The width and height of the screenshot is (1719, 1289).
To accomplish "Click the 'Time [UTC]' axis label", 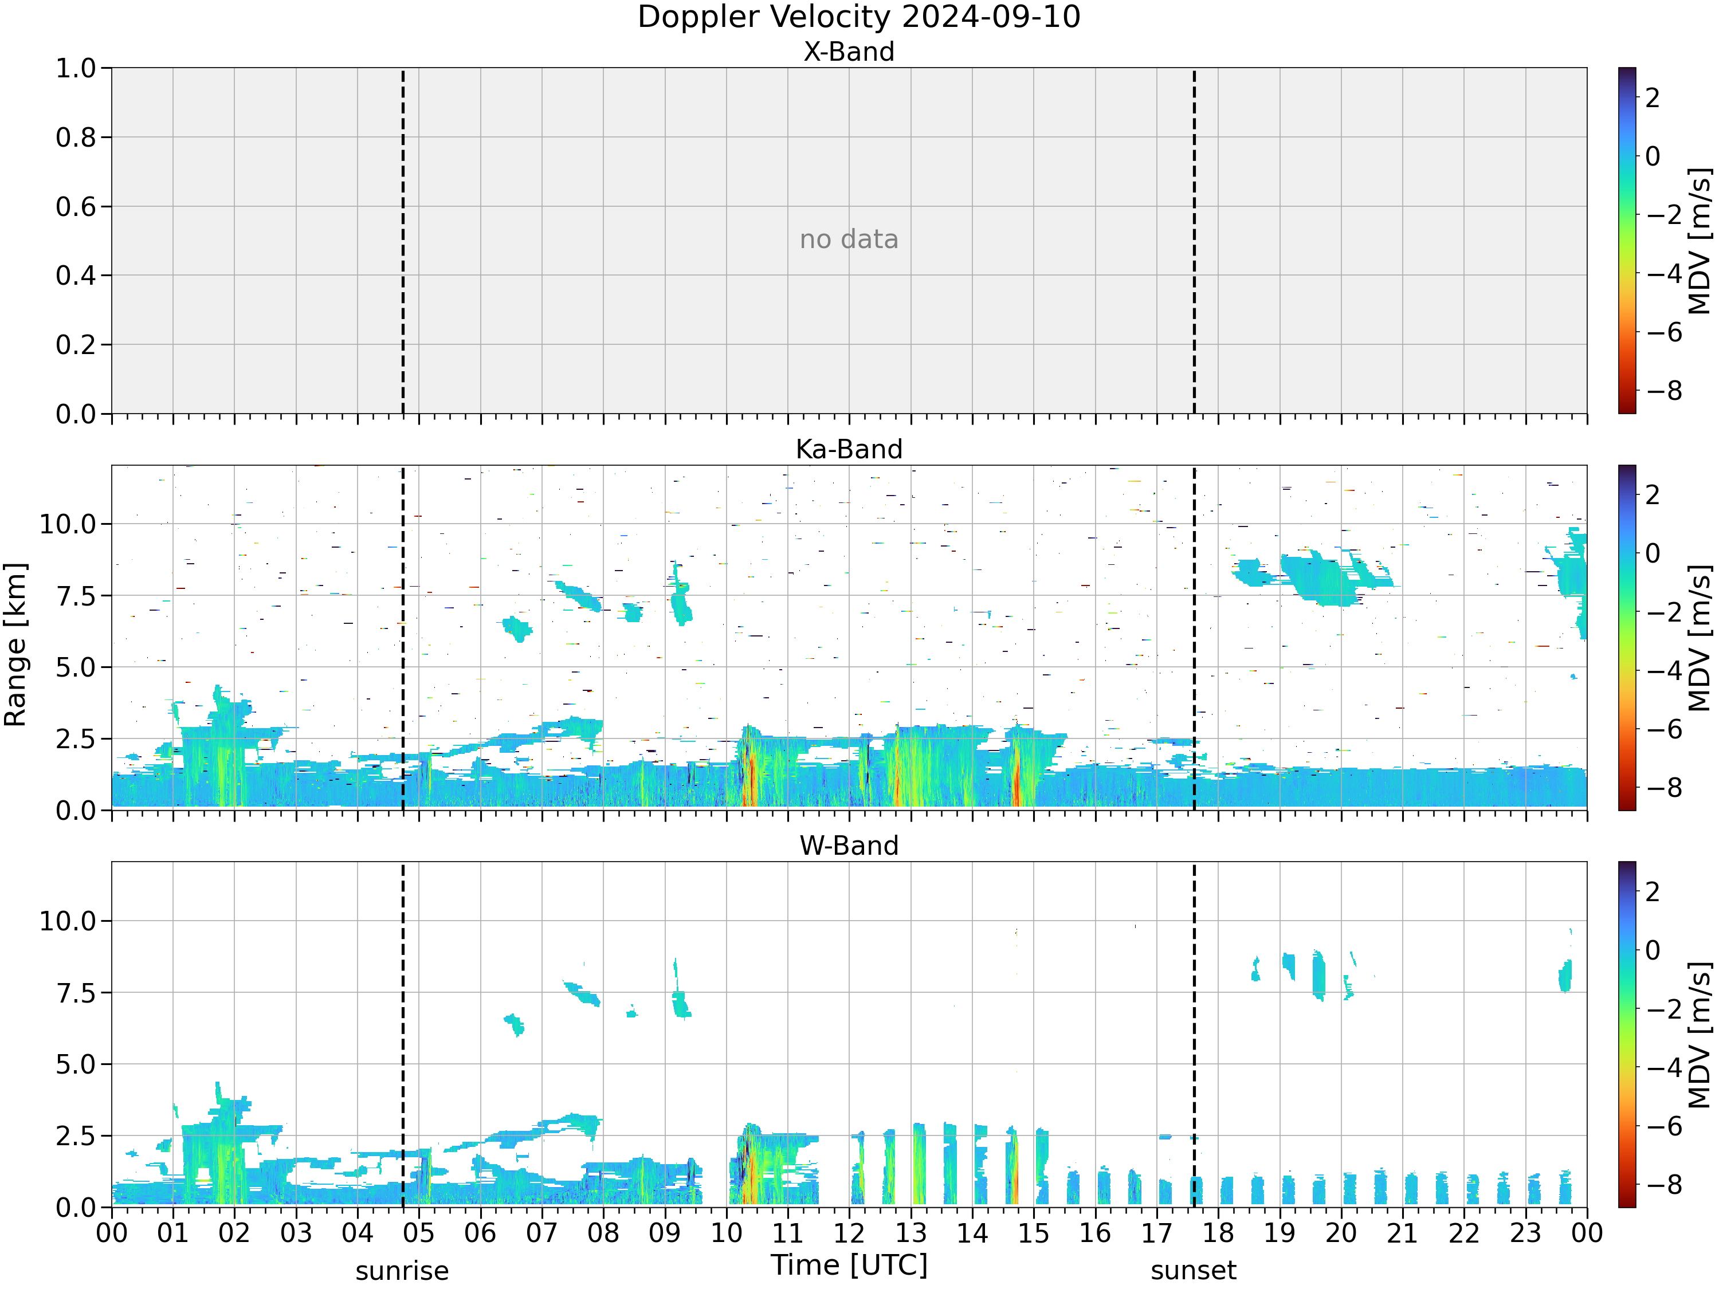I will (849, 1265).
